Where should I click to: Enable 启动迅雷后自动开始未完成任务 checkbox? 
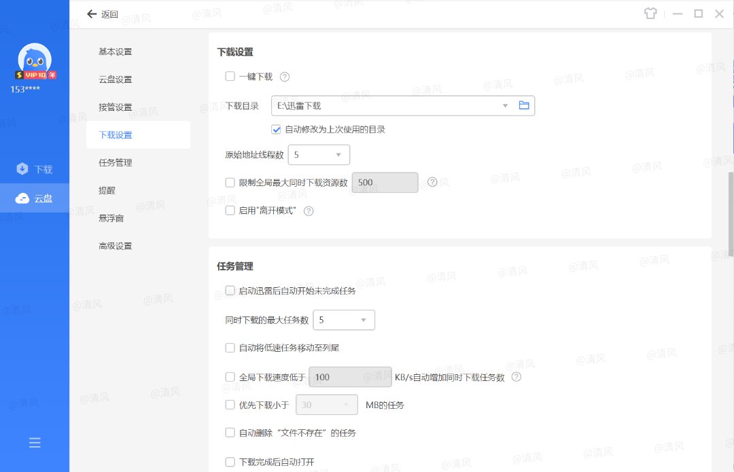tap(230, 291)
